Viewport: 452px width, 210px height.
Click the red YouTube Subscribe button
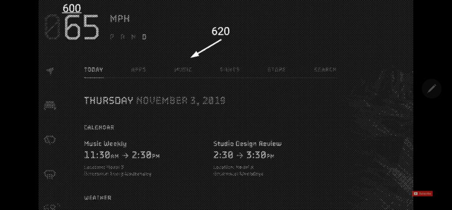pyautogui.click(x=422, y=194)
